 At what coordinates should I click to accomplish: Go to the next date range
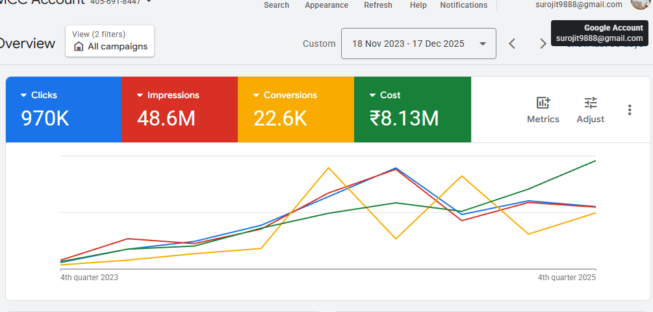click(x=543, y=44)
